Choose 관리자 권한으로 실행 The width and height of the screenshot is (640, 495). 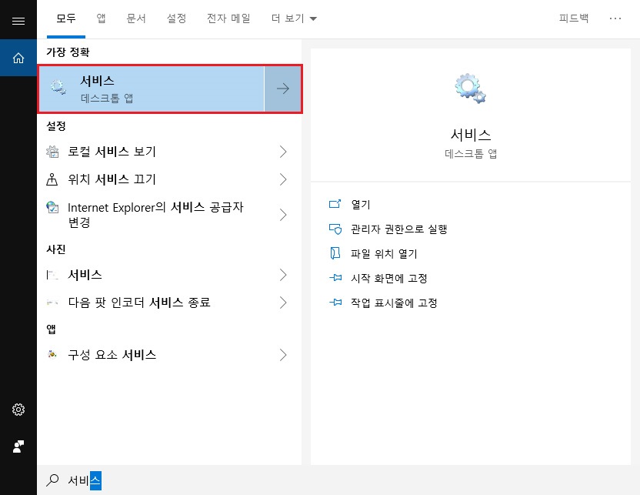(398, 229)
